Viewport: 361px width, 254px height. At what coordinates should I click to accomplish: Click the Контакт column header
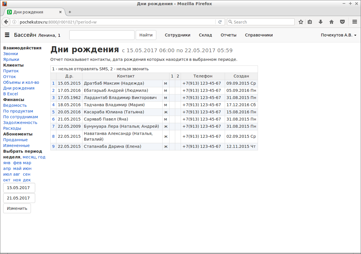pos(126,76)
